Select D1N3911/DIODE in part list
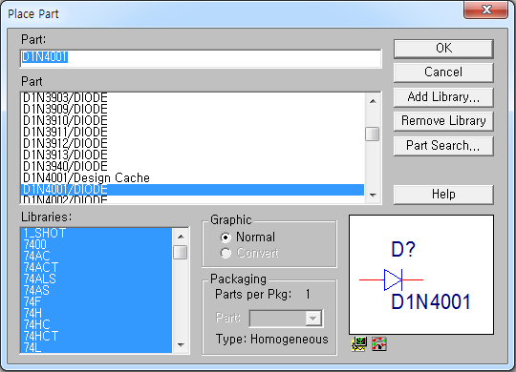 [193, 132]
